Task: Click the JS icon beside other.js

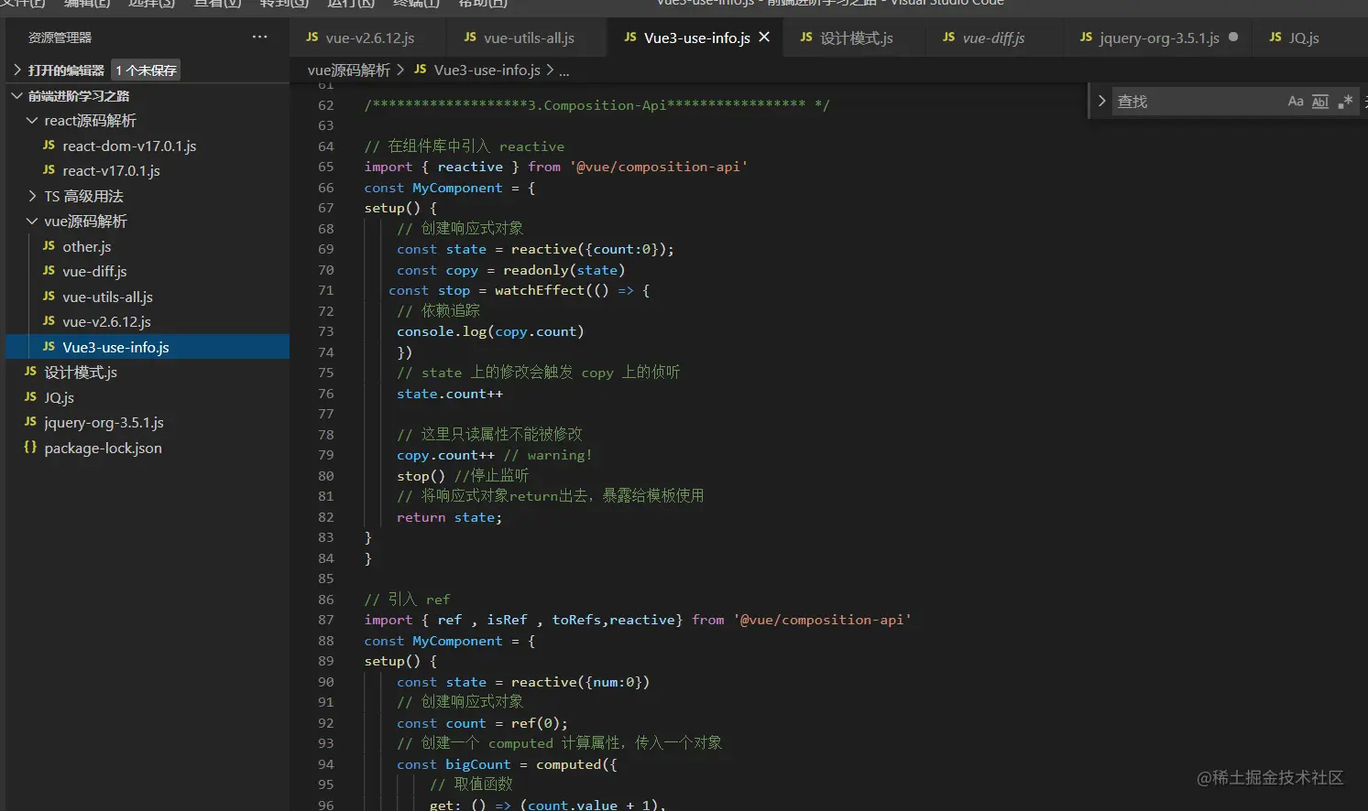Action: 49,246
